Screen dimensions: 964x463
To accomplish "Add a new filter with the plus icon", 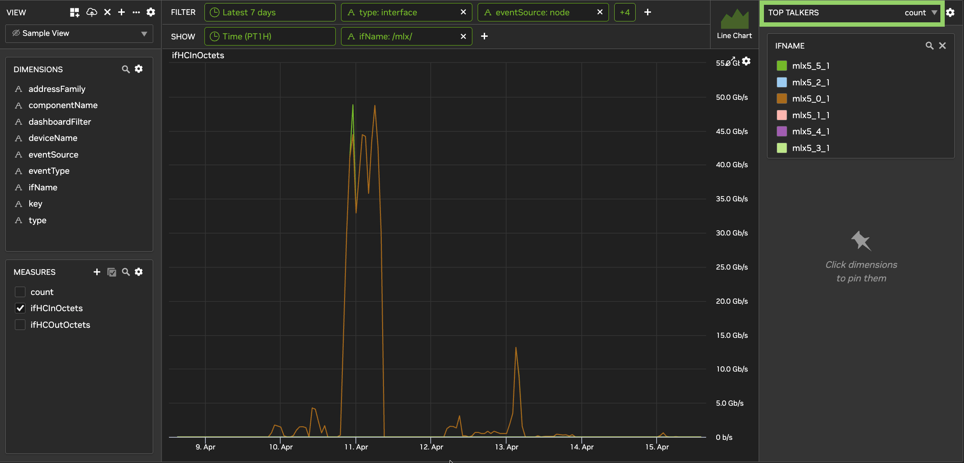I will [648, 12].
